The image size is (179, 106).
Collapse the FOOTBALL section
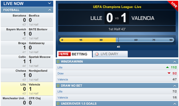click(x=50, y=10)
